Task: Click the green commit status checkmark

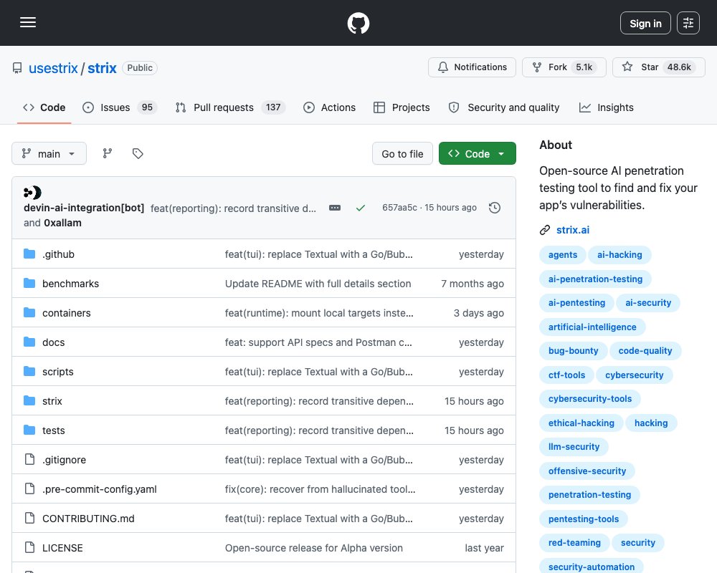Action: pyautogui.click(x=361, y=208)
